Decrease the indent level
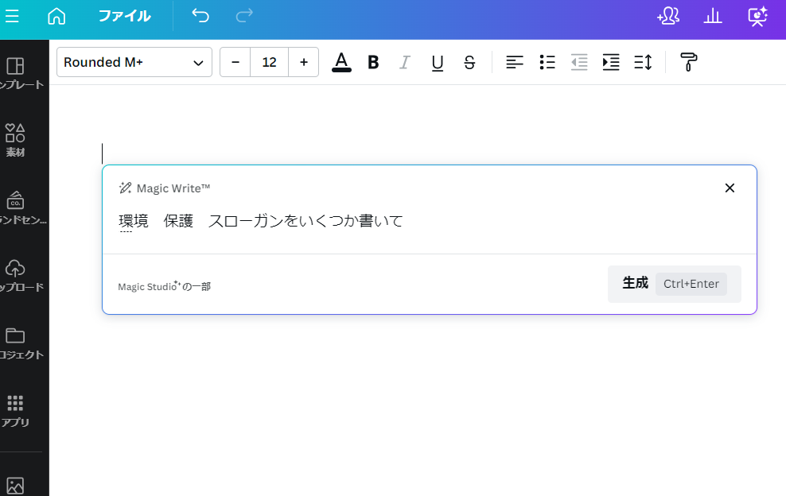This screenshot has height=496, width=786. click(x=579, y=62)
